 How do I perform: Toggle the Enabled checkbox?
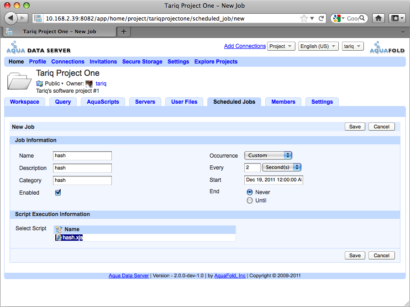[x=58, y=193]
